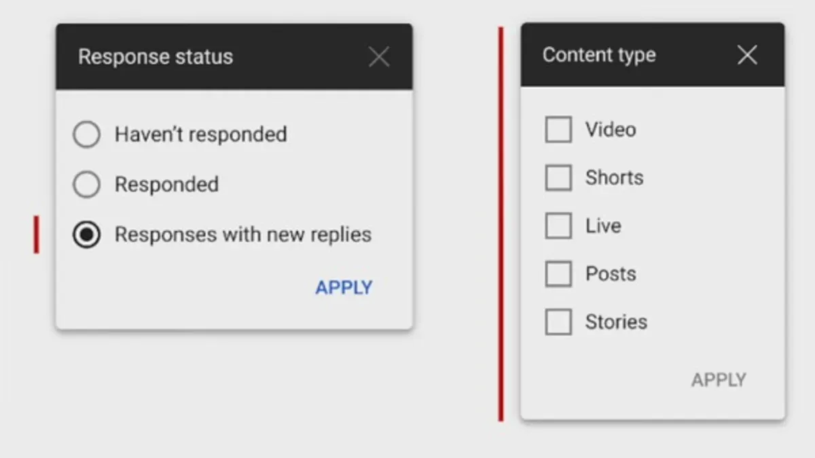Close the Content type dialog
The width and height of the screenshot is (815, 458).
coord(747,55)
